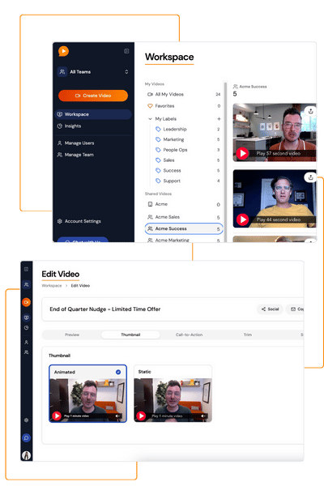This screenshot has height=486, width=324.
Task: Choose the Static thumbnail option
Action: click(173, 394)
